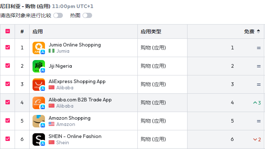
Task: Click the Alibaba.com B2B Trade App icon
Action: click(x=39, y=103)
